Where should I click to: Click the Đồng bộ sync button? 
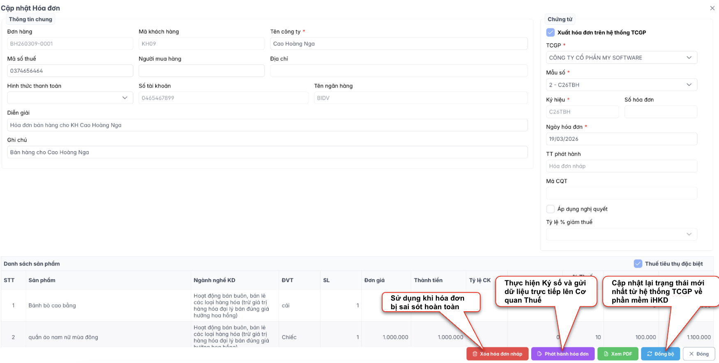click(x=660, y=354)
